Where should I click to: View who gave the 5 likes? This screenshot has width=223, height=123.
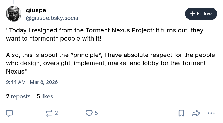point(45,96)
